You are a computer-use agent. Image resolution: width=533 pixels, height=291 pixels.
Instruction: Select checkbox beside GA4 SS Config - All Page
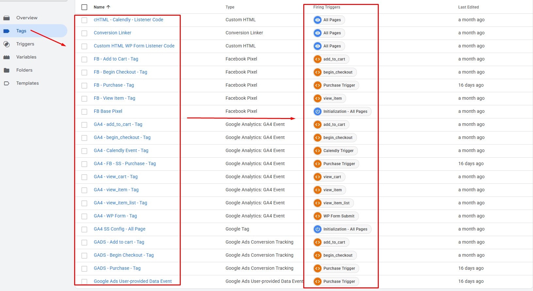pos(84,229)
